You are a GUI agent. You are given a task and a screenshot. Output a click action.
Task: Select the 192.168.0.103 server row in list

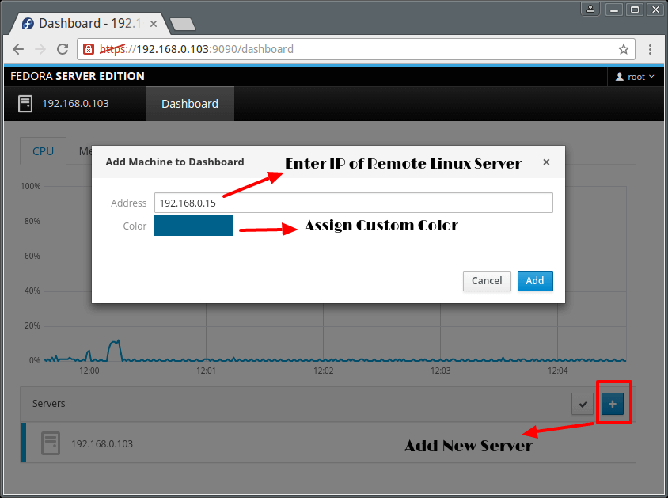328,443
